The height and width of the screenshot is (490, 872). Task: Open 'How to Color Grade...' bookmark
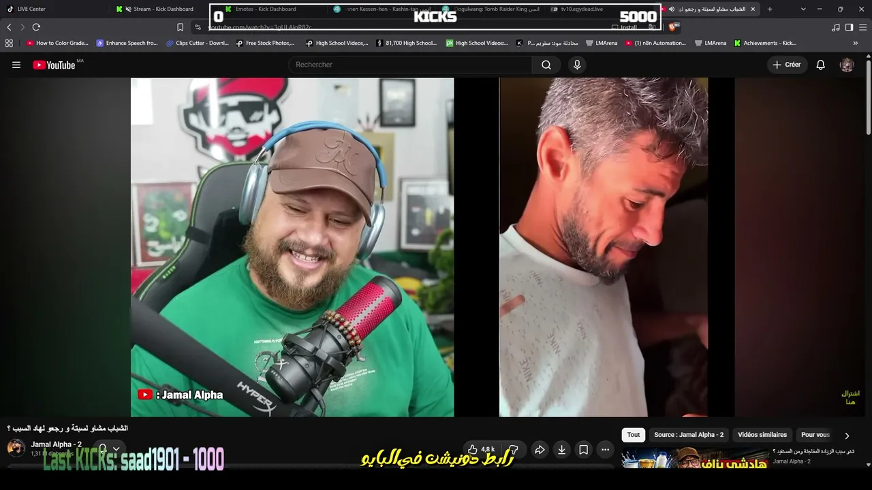(x=57, y=43)
